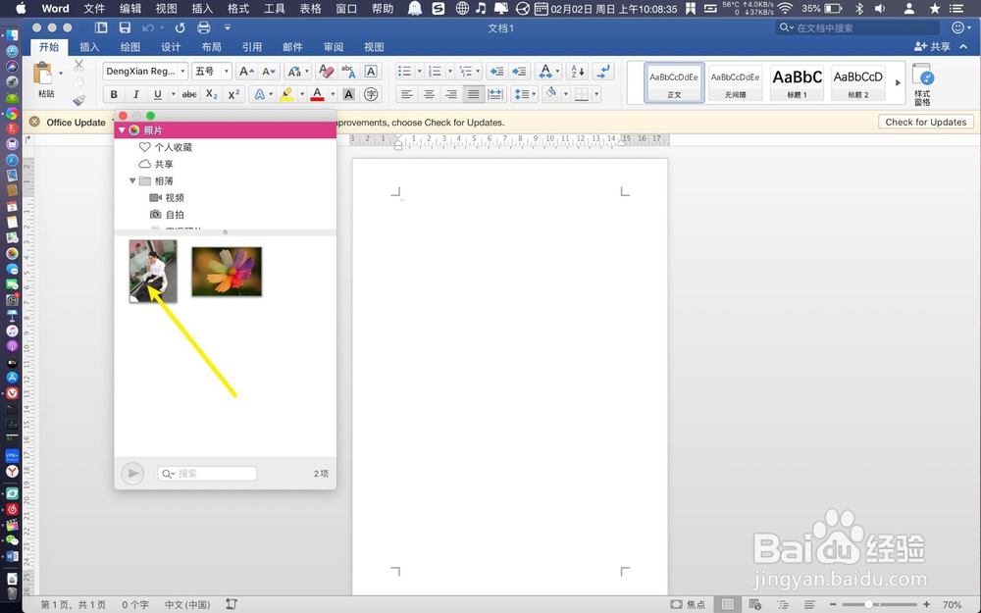Screen dimensions: 981x613
Task: Click the photo browser 搜索 field
Action: tap(207, 474)
